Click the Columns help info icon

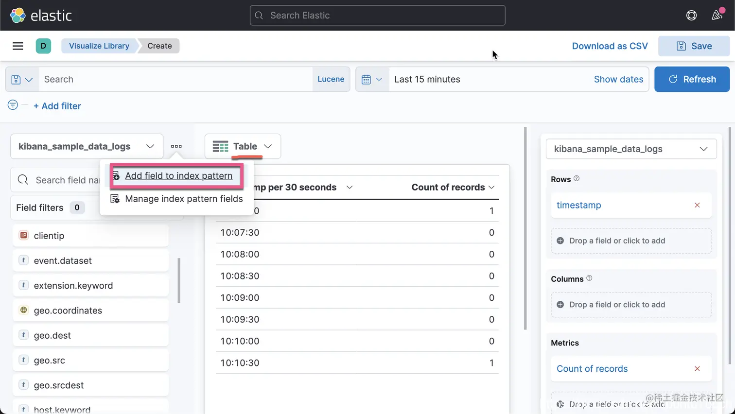tap(589, 278)
